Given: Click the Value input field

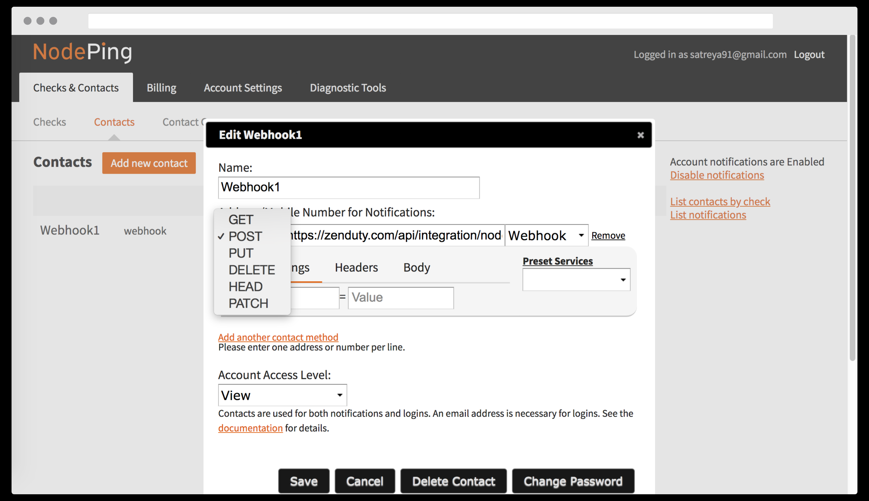Looking at the screenshot, I should 400,298.
